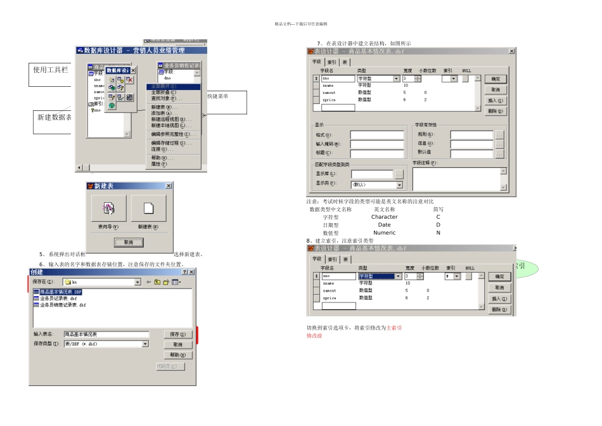Click left scroll arrow in database designer window
Viewport: 602px width, 426px height.
(x=79, y=167)
